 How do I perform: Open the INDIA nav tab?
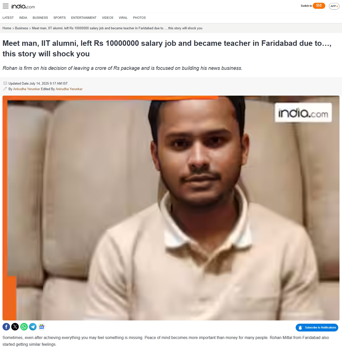coord(23,18)
